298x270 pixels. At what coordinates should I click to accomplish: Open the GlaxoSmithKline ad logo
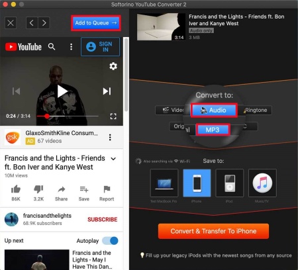[x=13, y=137]
